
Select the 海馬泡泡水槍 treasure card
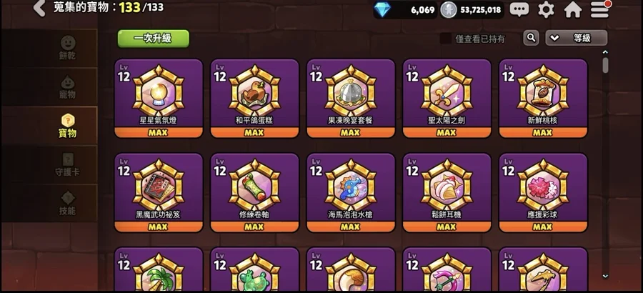(351, 192)
